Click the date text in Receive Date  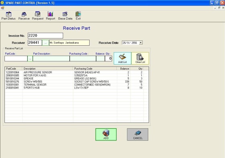point(130,43)
